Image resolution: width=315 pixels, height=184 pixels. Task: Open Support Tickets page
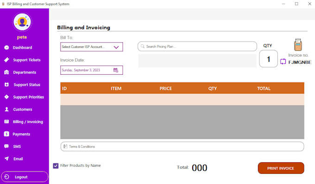[27, 60]
